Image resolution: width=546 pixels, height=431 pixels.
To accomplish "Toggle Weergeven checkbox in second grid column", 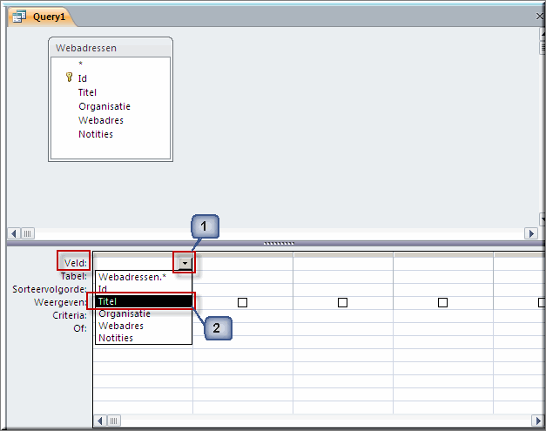I will (x=242, y=302).
